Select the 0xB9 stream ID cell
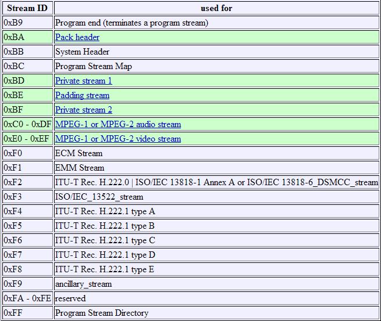This screenshot has height=321, width=381. [x=27, y=23]
